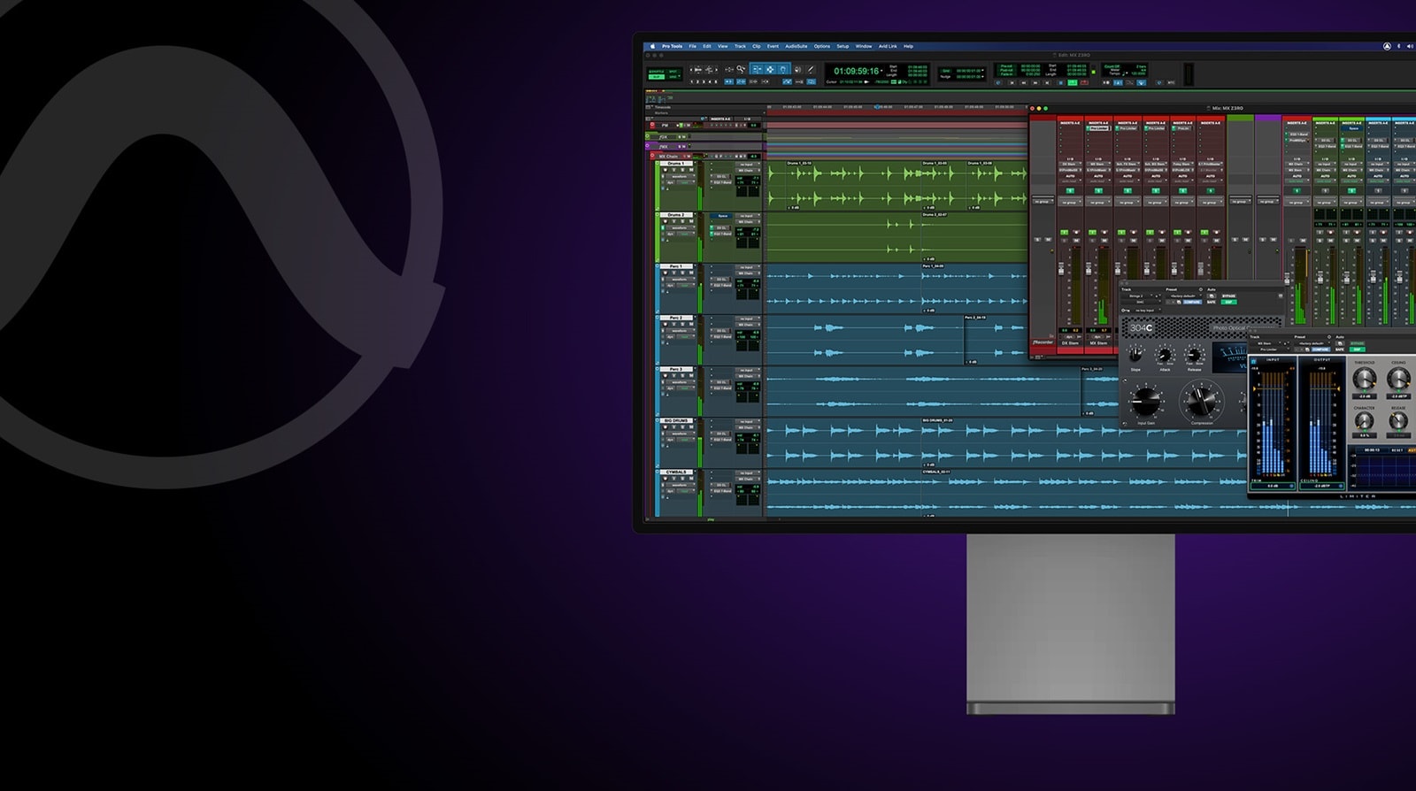The width and height of the screenshot is (1416, 791).
Task: Open the system volume icon
Action: point(1410,46)
